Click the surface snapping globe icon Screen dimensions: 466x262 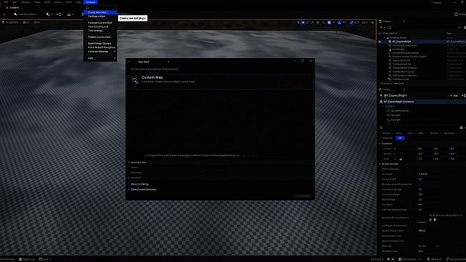pyautogui.click(x=318, y=23)
